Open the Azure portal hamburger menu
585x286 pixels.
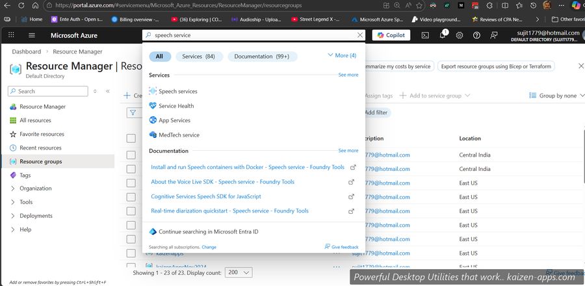[x=32, y=35]
